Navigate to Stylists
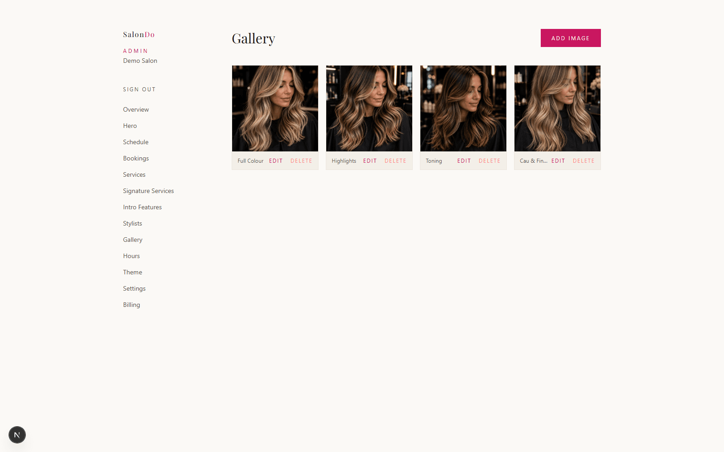 coord(133,223)
